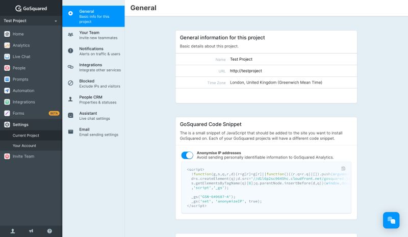Click the Invite Team plus icon
This screenshot has height=237, width=408.
tap(7, 156)
